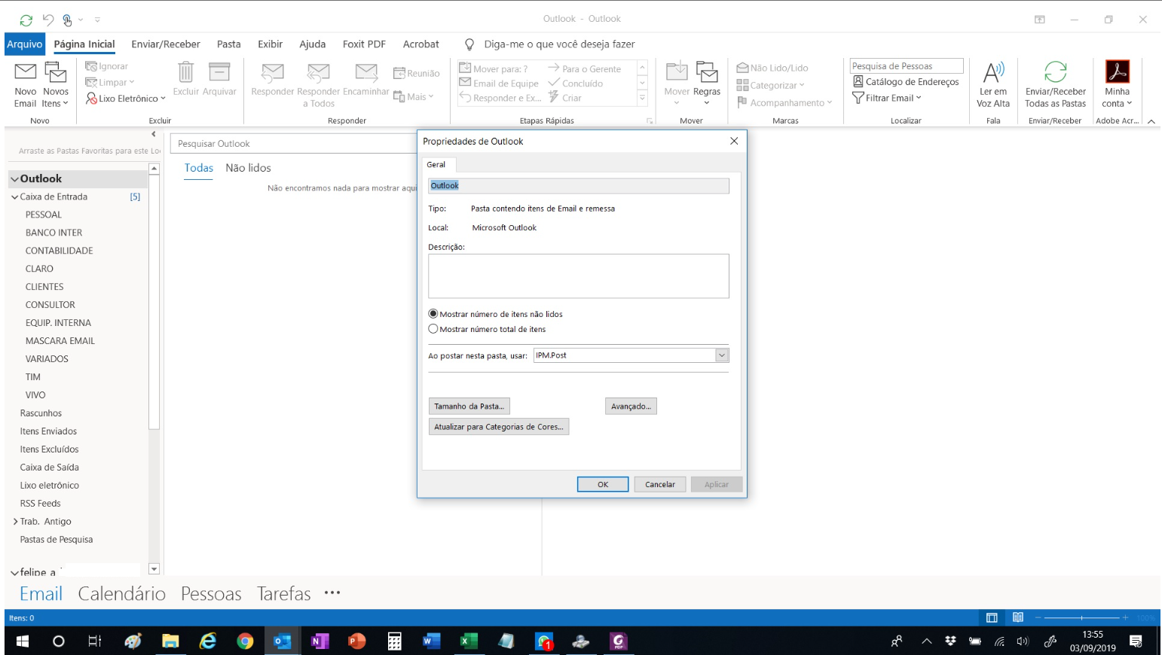Click the Responder a Todos icon
The height and width of the screenshot is (655, 1162).
click(319, 73)
